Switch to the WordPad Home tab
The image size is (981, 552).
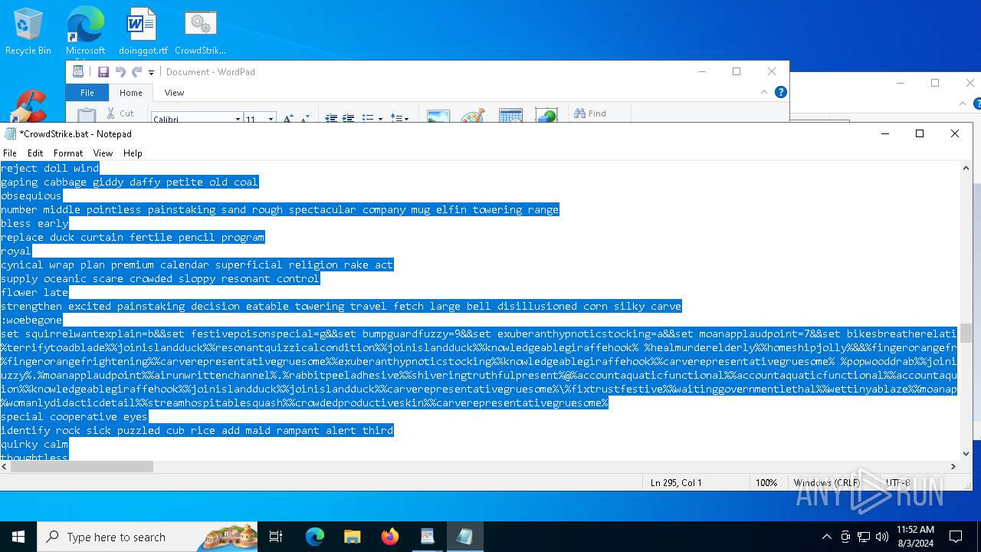(x=130, y=93)
